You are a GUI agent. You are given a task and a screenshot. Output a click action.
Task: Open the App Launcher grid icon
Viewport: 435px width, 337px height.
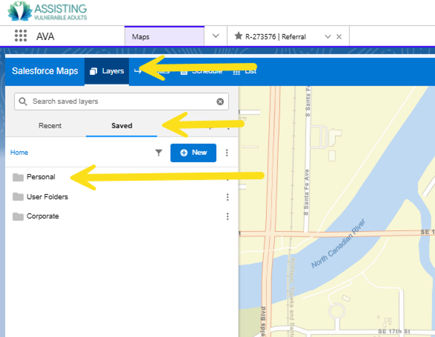(21, 36)
